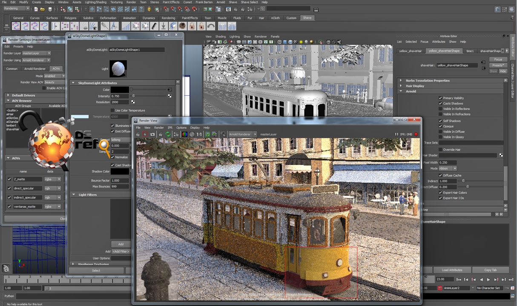Viewport: 517px width, 306px height.
Task: Click the save scene disk icon
Action: click(x=50, y=9)
